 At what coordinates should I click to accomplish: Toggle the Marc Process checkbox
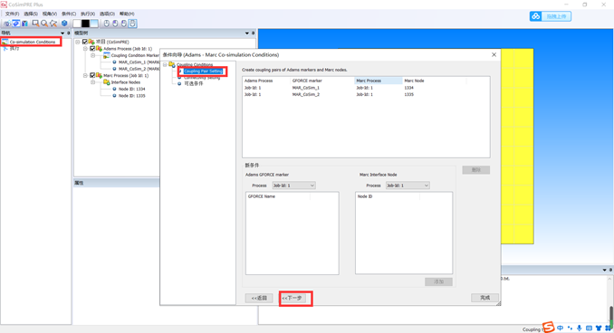(92, 75)
